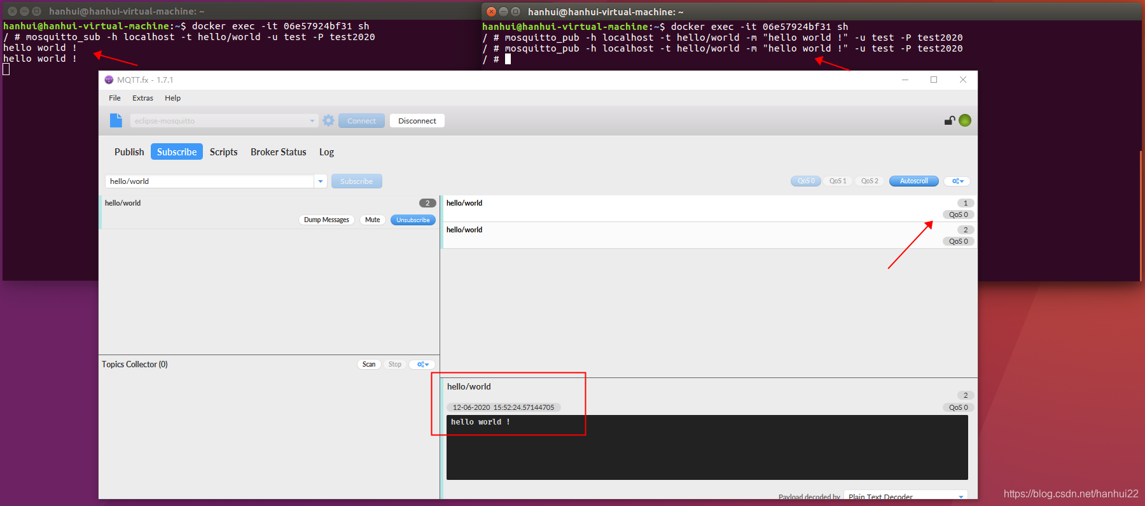Close the left terminal window
The image size is (1145, 506).
pyautogui.click(x=12, y=11)
